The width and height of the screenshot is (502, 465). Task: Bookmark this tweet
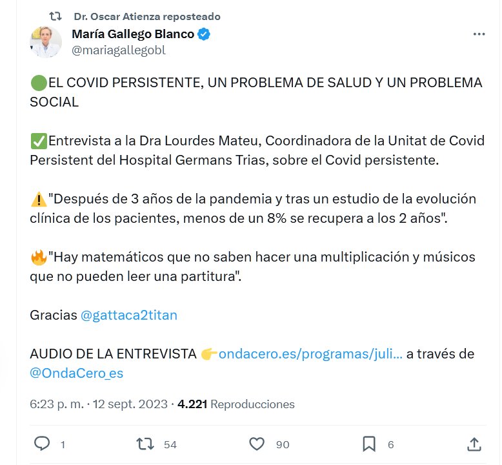[369, 444]
